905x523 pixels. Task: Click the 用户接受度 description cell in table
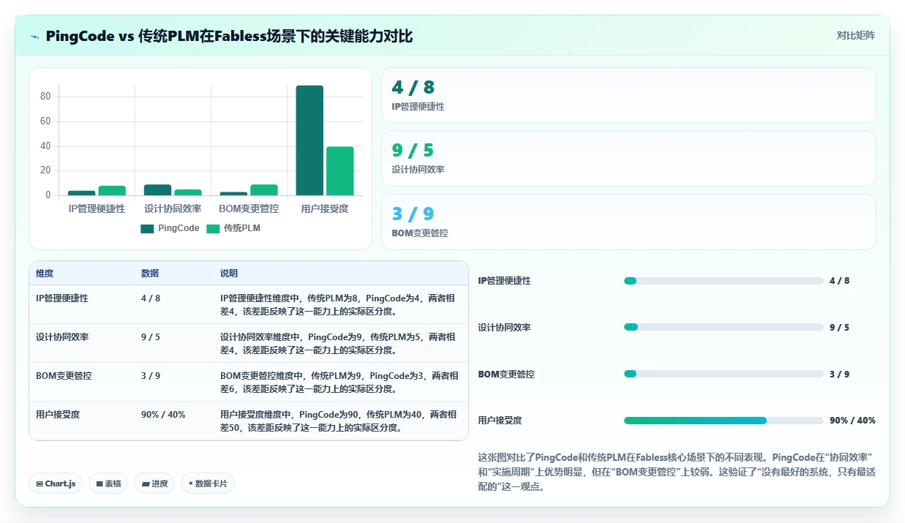pos(339,421)
